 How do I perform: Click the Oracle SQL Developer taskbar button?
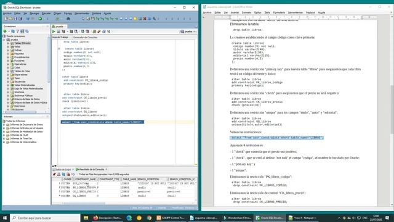click(270, 218)
